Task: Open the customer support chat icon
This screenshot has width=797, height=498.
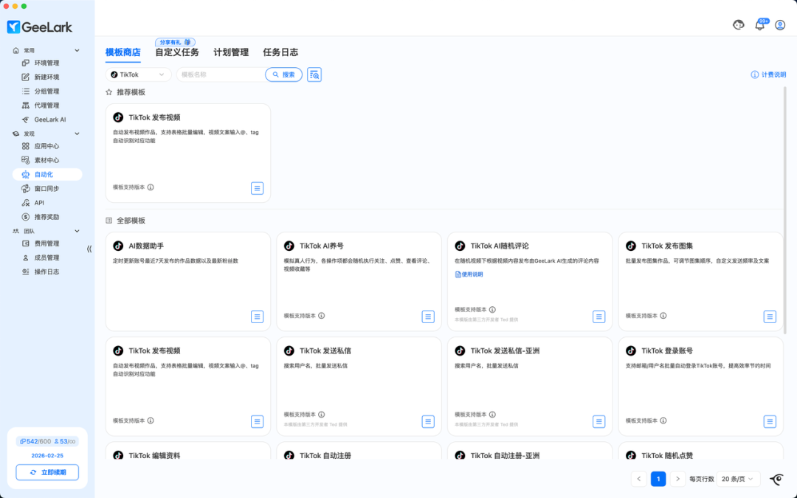Action: click(739, 24)
